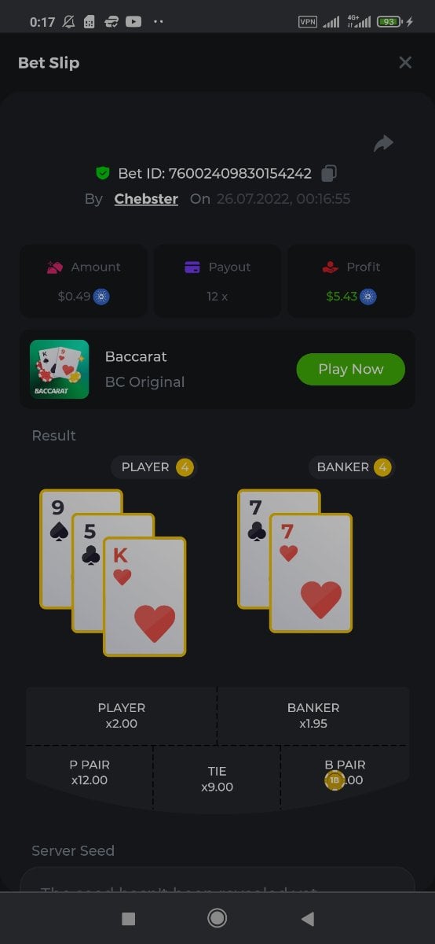The height and width of the screenshot is (944, 435).
Task: Copy the Bet ID with copy icon
Action: click(x=331, y=173)
